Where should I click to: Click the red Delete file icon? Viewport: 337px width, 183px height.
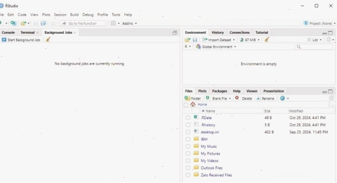point(237,98)
